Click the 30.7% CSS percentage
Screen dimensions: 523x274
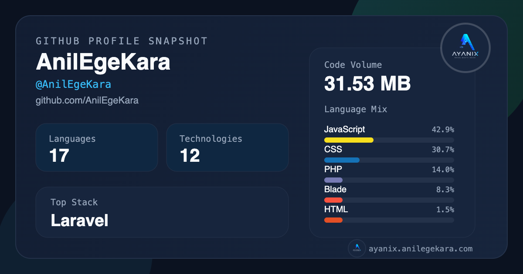tap(443, 150)
